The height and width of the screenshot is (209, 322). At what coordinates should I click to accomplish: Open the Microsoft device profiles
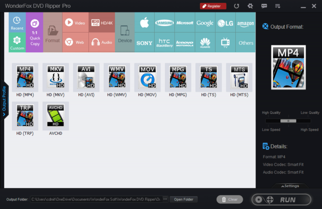185,22
